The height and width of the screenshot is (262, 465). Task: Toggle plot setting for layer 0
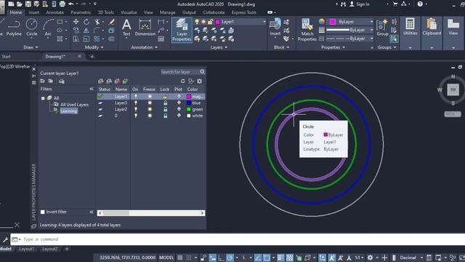click(x=179, y=116)
